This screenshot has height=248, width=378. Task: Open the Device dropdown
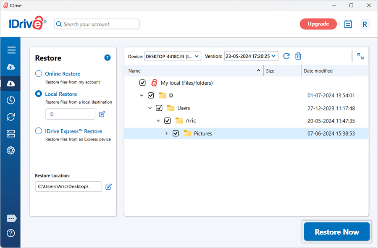click(x=173, y=56)
